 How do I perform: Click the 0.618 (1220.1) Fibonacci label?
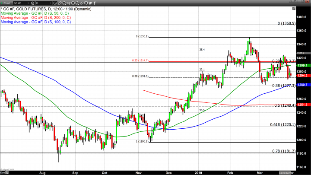tap(283, 124)
